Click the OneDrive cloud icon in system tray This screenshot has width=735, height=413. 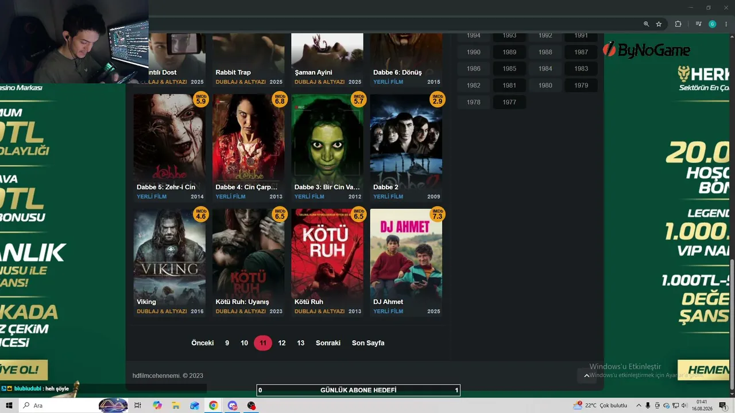[x=667, y=406]
